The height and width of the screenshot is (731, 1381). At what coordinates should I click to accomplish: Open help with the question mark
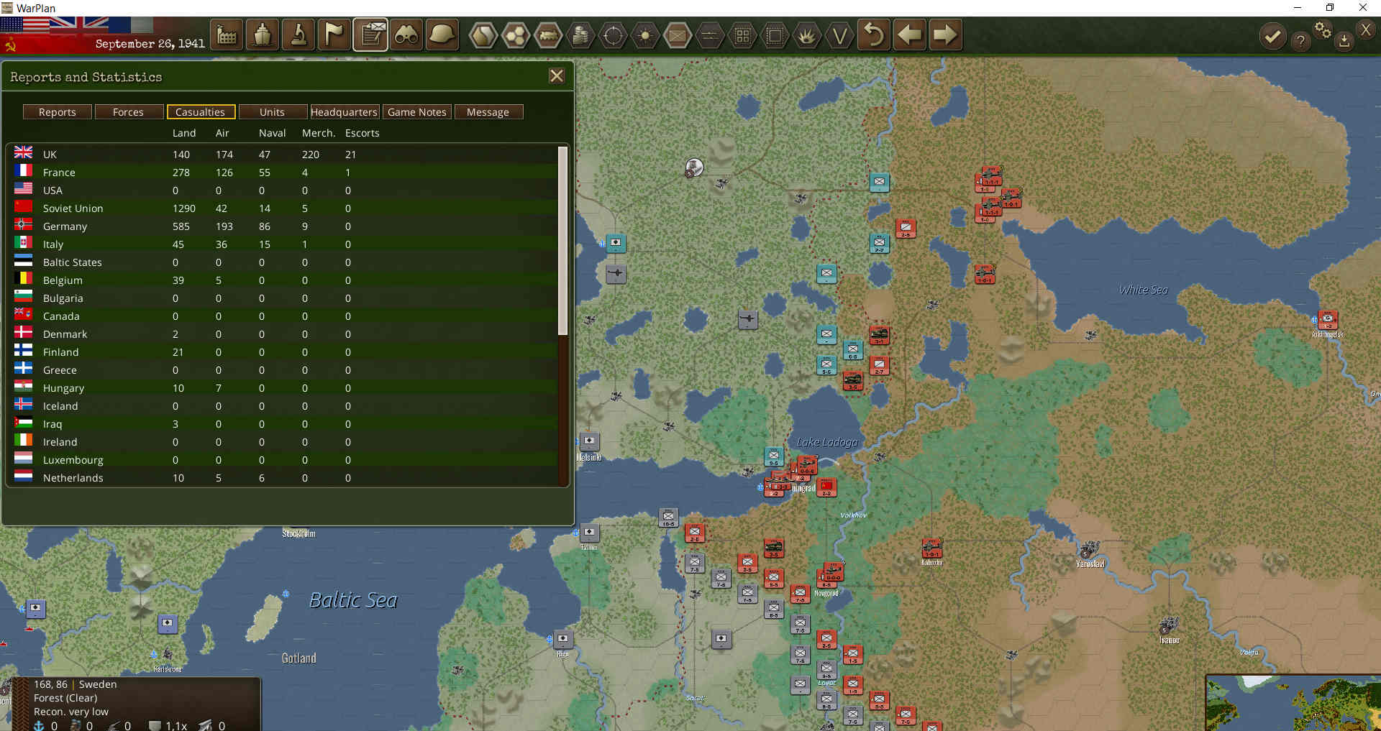point(1300,41)
